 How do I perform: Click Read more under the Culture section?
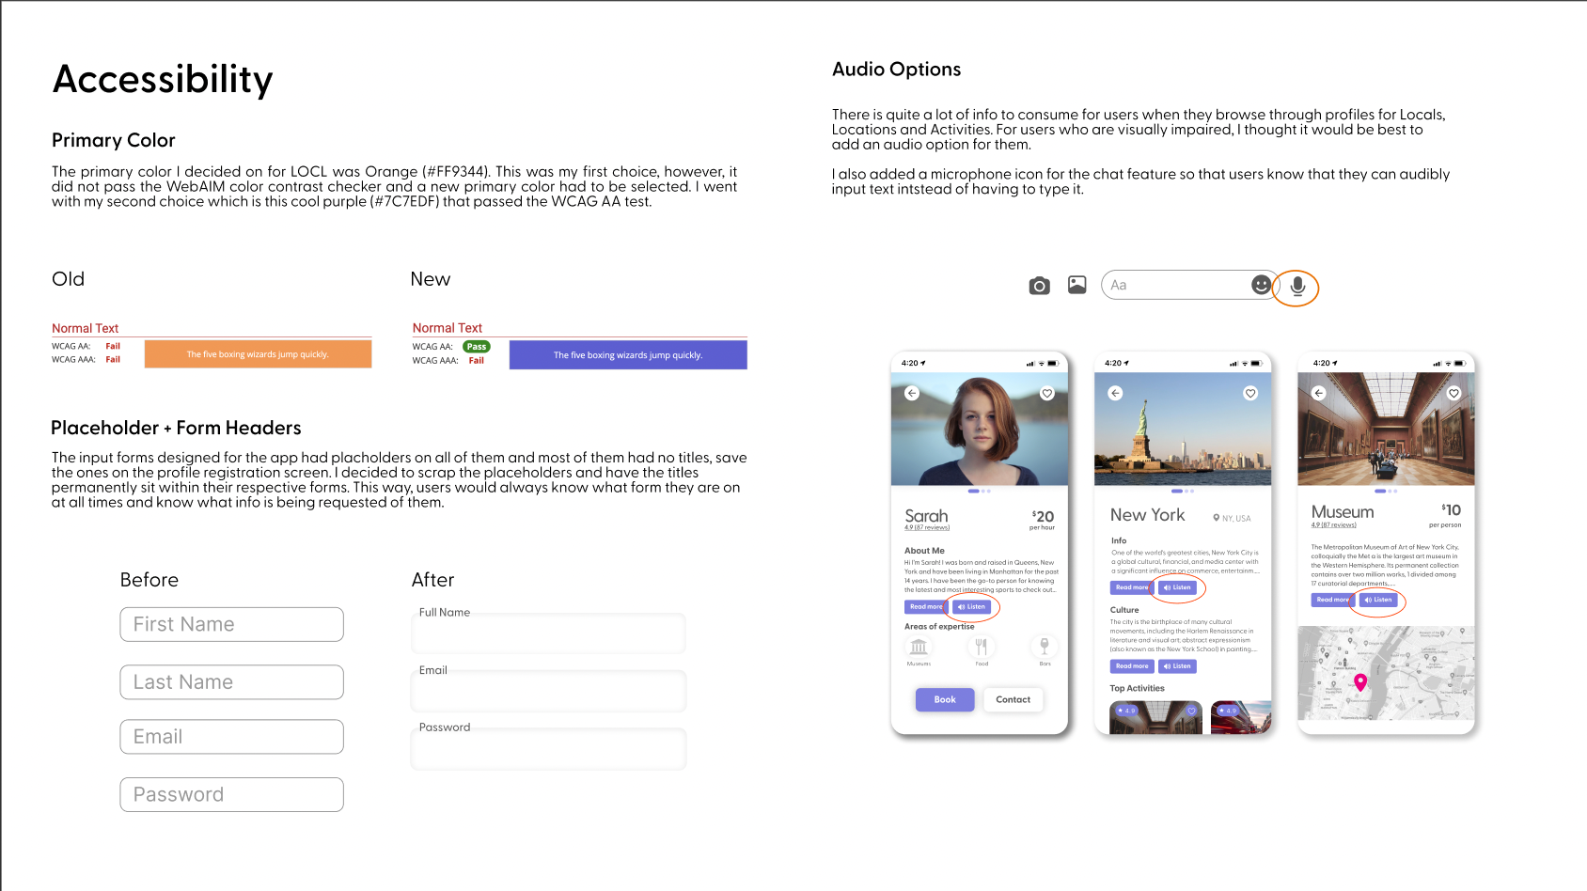pos(1132,666)
